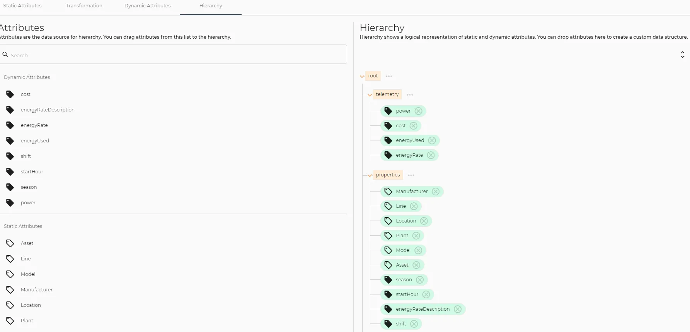The image size is (690, 332).
Task: Select startHour in the Dynamic Attributes list
Action: pyautogui.click(x=32, y=172)
